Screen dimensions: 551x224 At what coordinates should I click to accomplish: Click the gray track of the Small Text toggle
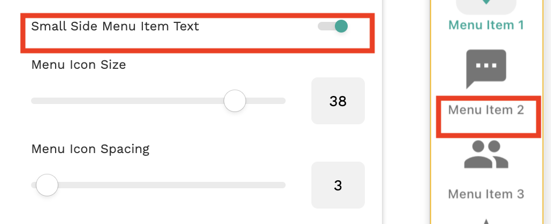pyautogui.click(x=325, y=26)
